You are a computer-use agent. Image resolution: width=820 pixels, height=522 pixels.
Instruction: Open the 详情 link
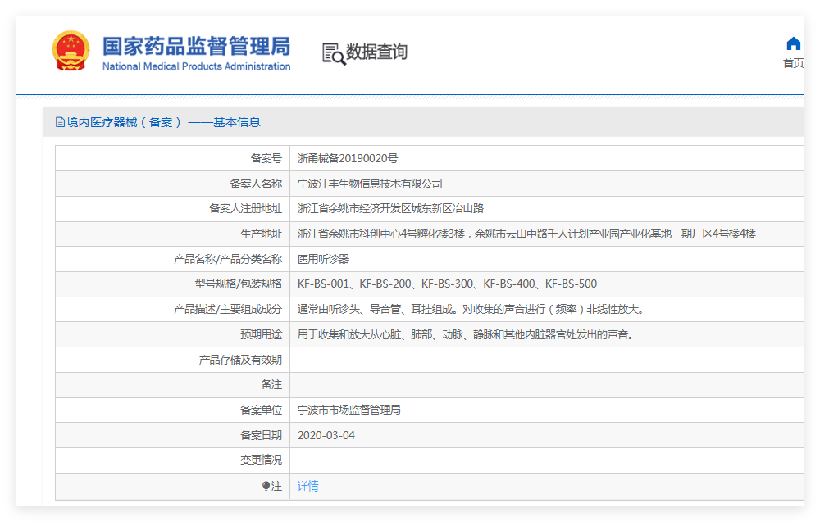pos(308,486)
